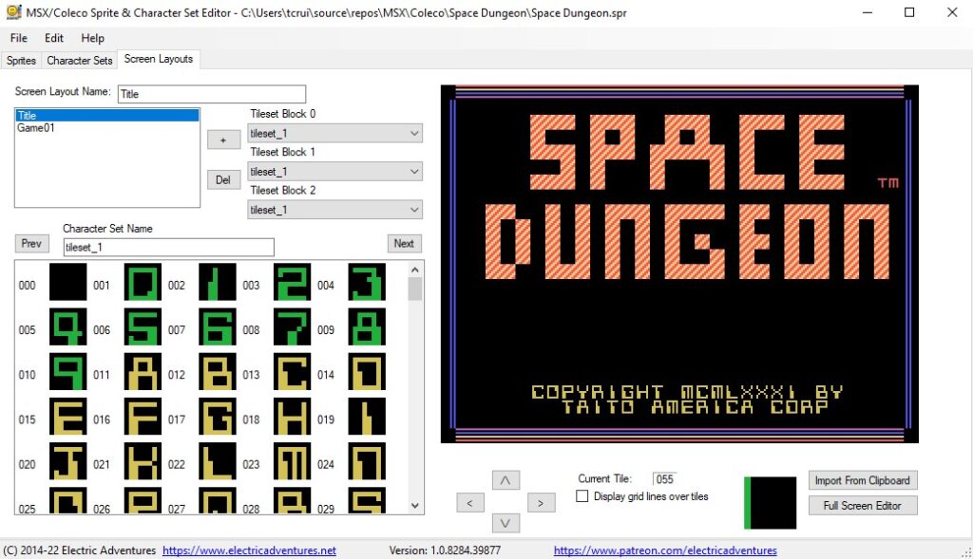Image resolution: width=973 pixels, height=559 pixels.
Task: Pick tile 016 showing yellow letter F
Action: point(143,416)
